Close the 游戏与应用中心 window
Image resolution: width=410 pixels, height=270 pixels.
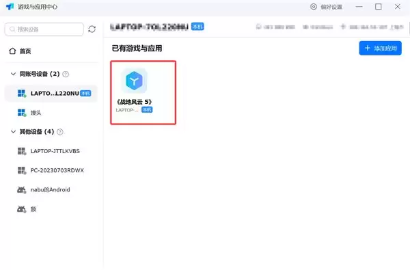(398, 7)
